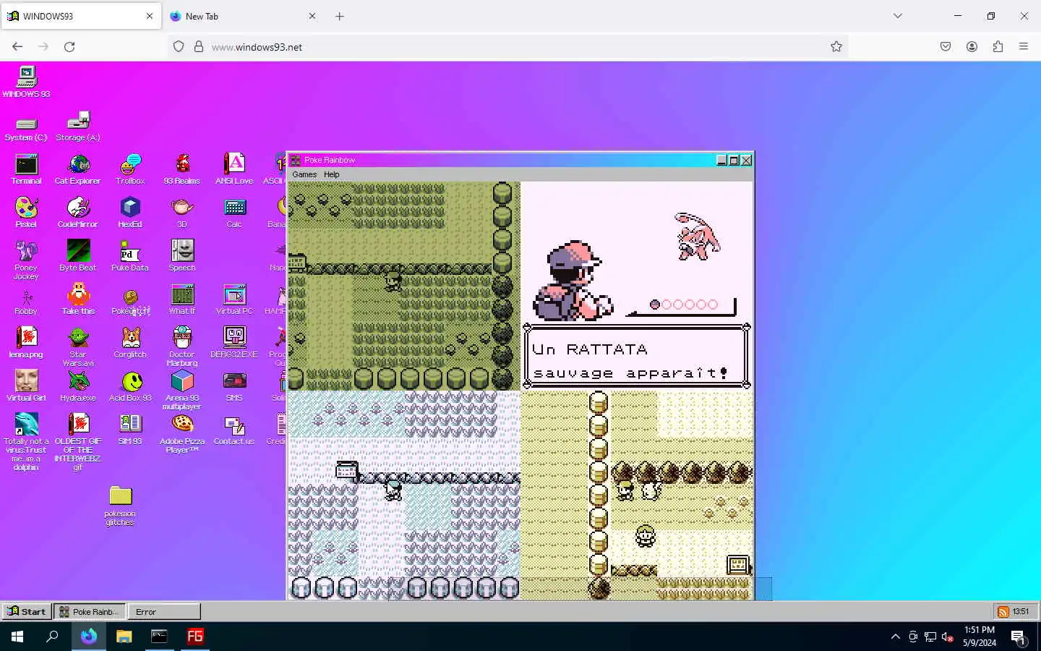Click the Windows 93 Start button
Screen dimensions: 1041x651
(x=27, y=611)
